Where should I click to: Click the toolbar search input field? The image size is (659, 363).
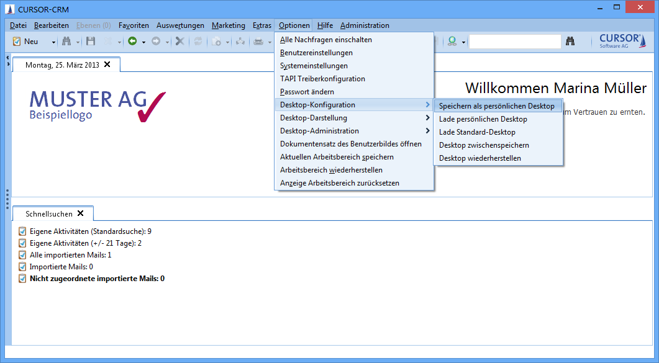coord(514,42)
